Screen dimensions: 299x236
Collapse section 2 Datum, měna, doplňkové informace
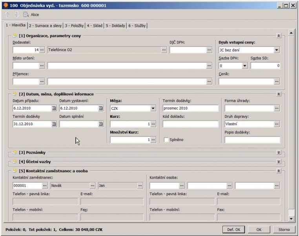pos(279,94)
